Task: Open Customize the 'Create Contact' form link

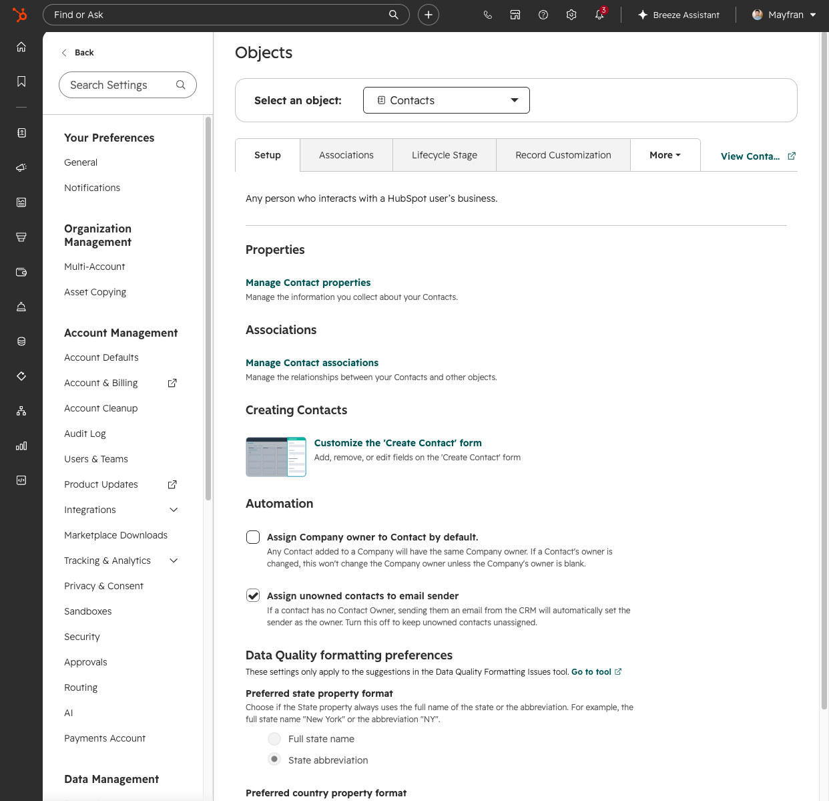Action: (x=398, y=443)
